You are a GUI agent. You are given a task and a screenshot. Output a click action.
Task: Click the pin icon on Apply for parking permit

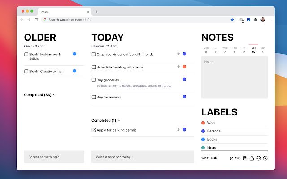tap(178, 129)
